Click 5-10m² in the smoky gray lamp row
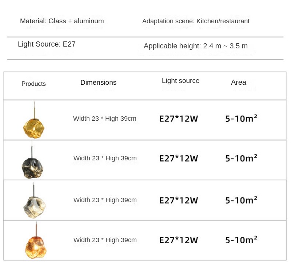Image resolution: width=291 pixels, height=276 pixels. 241,158
